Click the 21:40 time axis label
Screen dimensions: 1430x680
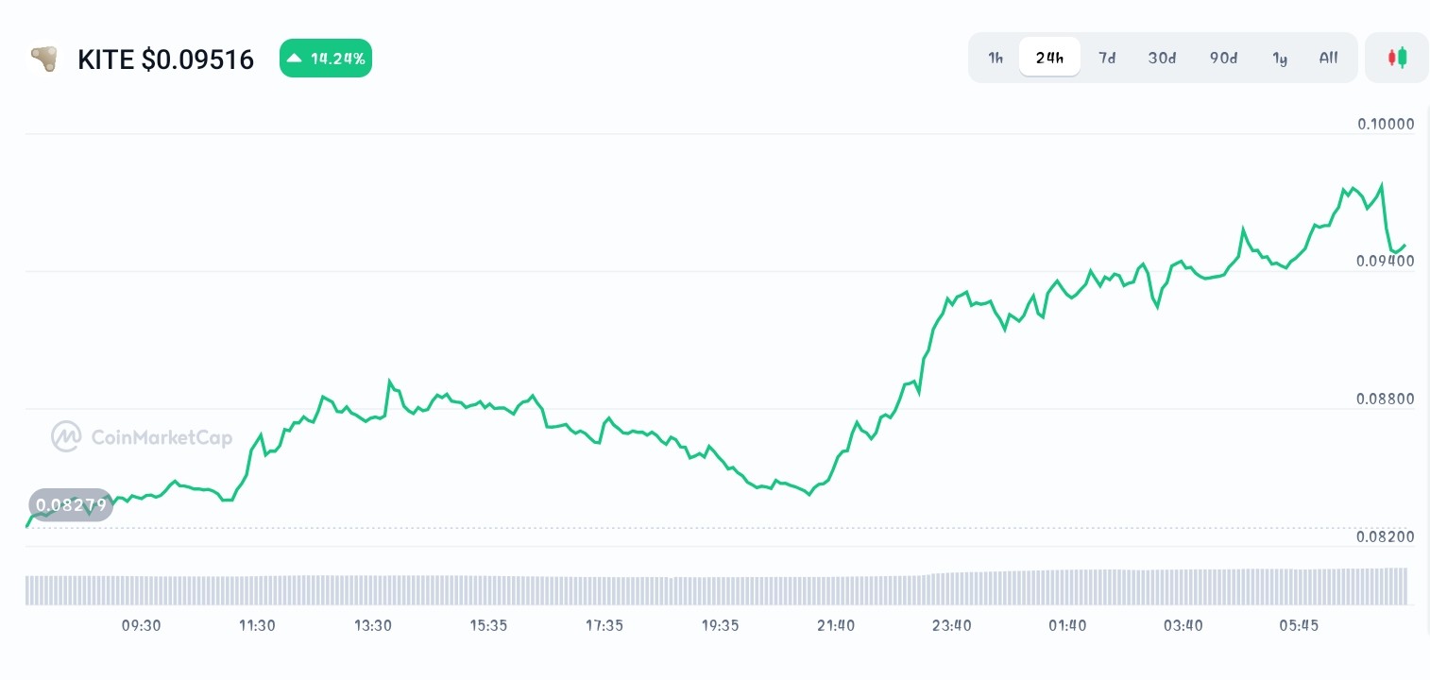click(836, 625)
